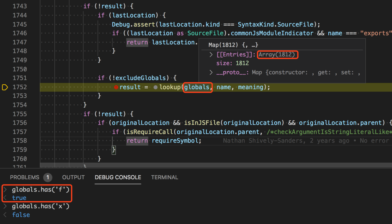The height and width of the screenshot is (224, 392).
Task: Click the prompt chevron before globals.has('f')
Action: click(5, 189)
